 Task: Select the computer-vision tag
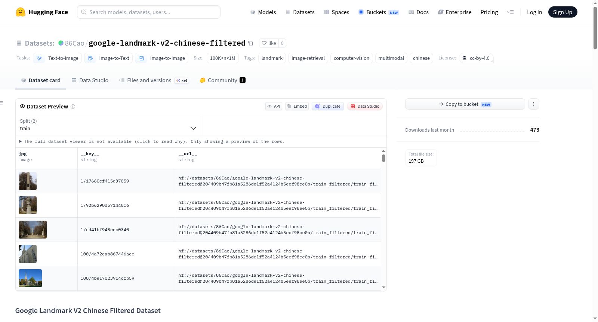point(351,58)
